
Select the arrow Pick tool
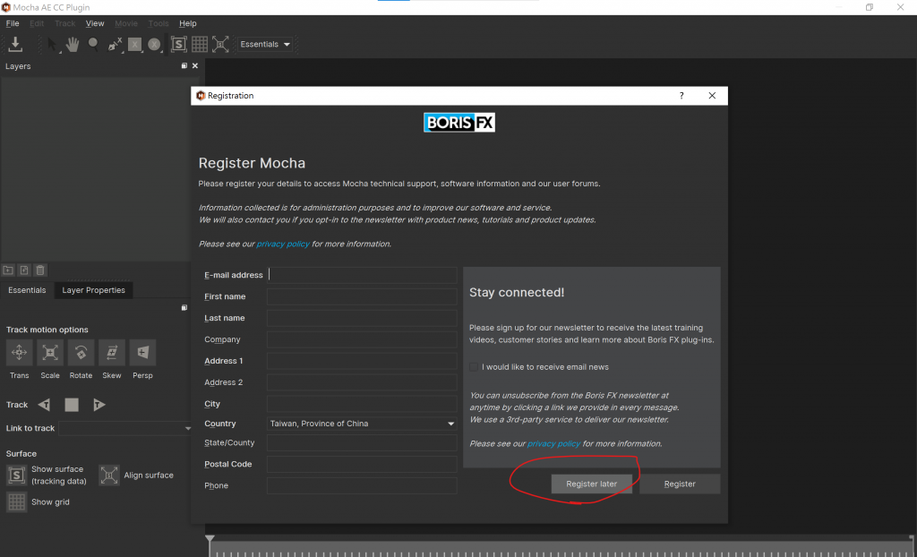point(52,44)
